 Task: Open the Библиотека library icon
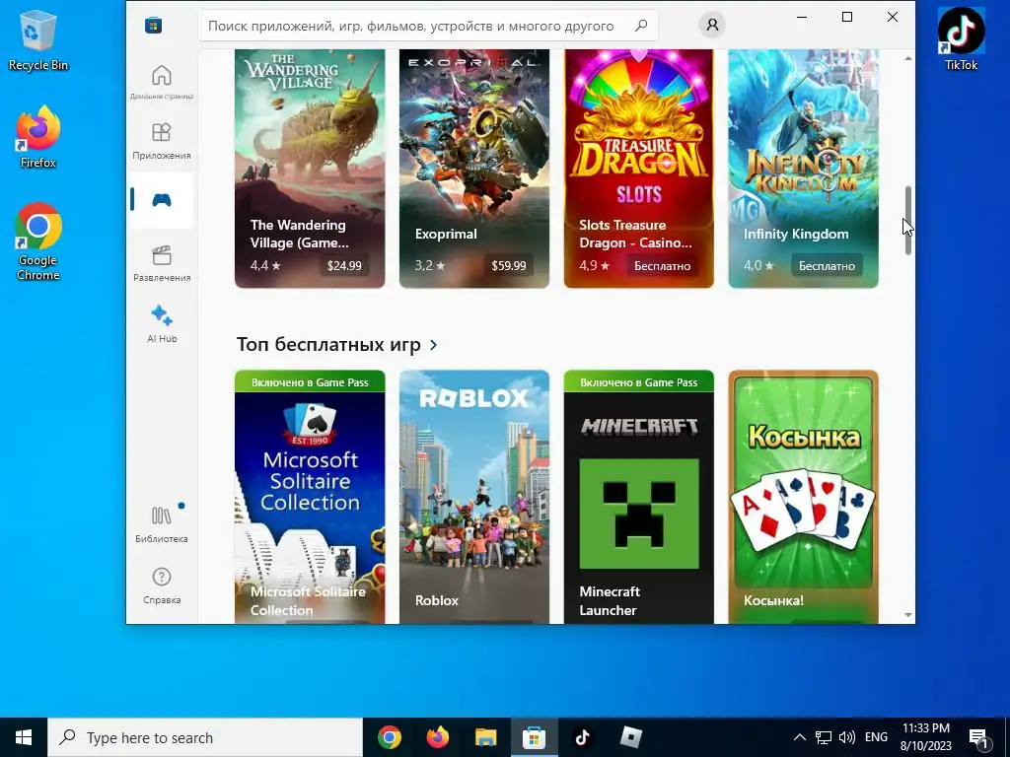(x=162, y=523)
